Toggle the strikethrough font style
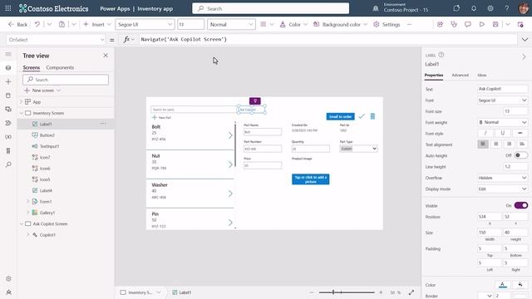The image size is (532, 299). pos(520,133)
